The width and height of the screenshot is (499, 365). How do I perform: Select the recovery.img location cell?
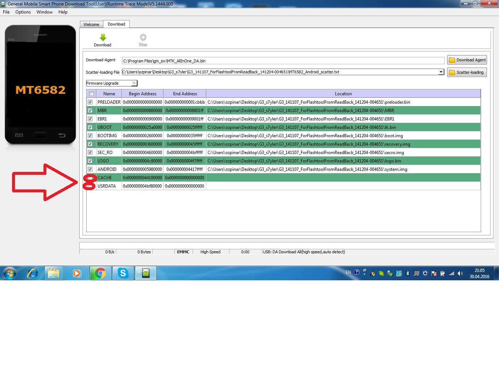pyautogui.click(x=343, y=144)
